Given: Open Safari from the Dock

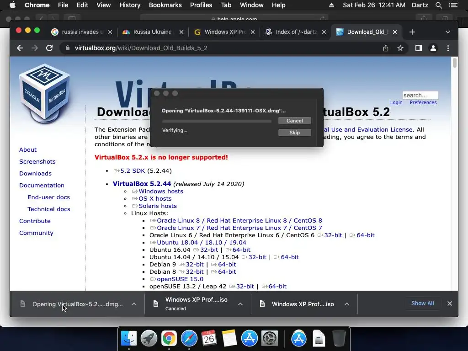Looking at the screenshot, I should 189,339.
